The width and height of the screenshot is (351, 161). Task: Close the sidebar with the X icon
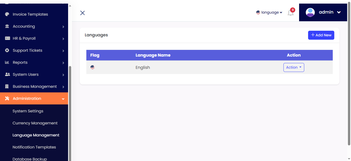(82, 13)
